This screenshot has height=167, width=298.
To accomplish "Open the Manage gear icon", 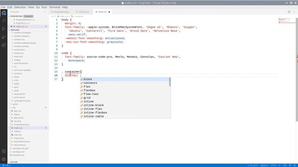I will [x=4, y=159].
